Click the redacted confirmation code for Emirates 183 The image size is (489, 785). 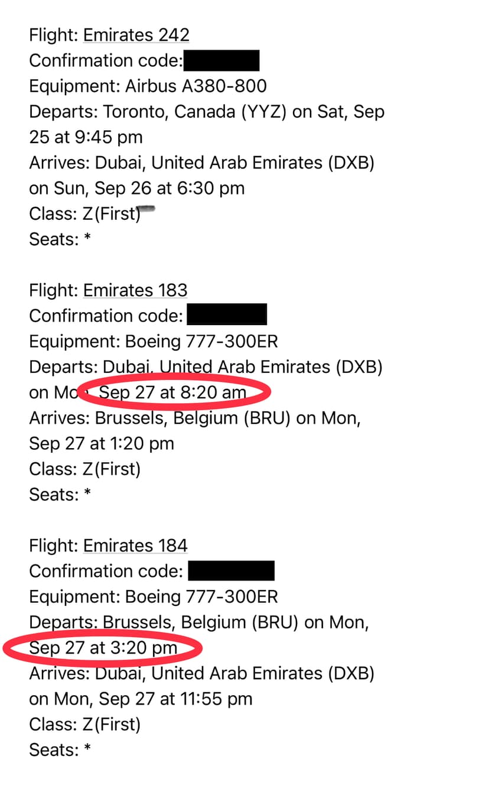[227, 316]
